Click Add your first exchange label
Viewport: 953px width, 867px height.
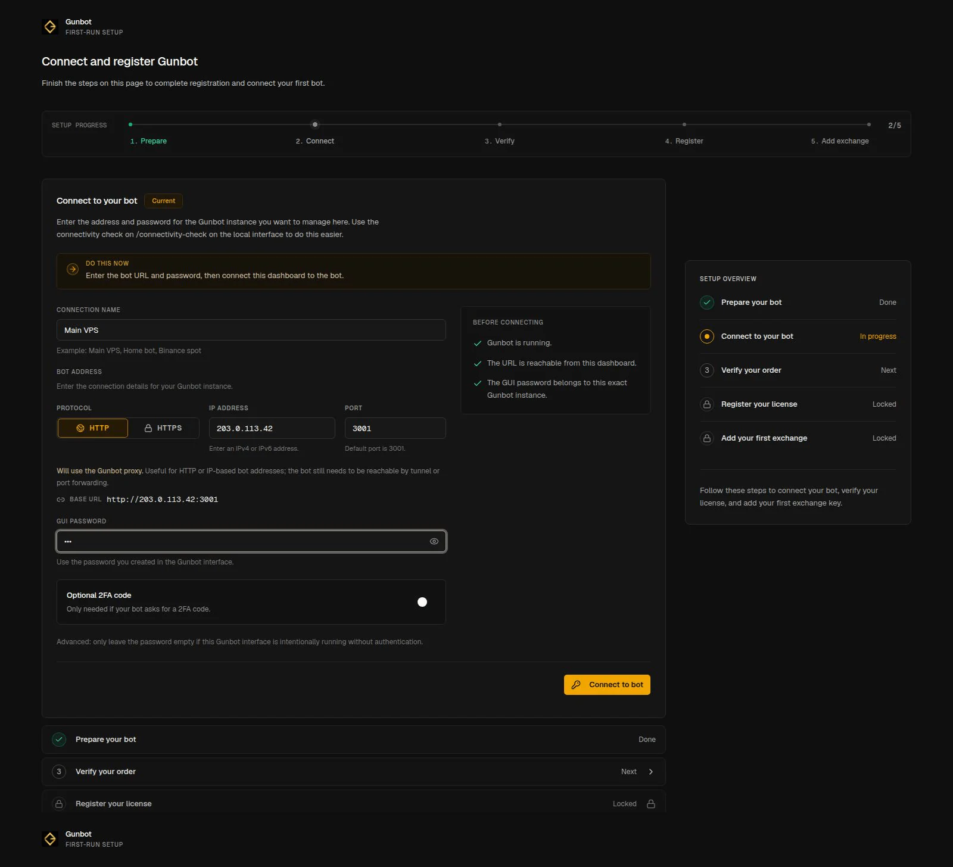coord(764,438)
